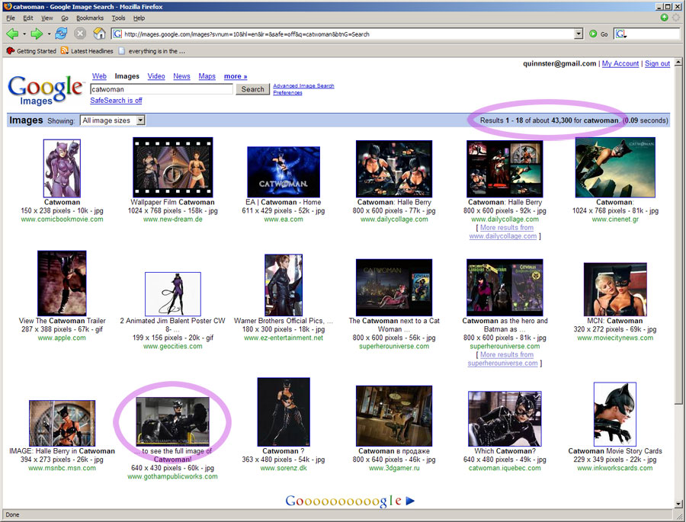Expand the address bar URL history dropdown
686x522 pixels.
579,34
